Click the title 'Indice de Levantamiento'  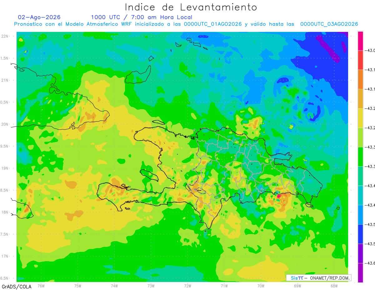coord(191,7)
